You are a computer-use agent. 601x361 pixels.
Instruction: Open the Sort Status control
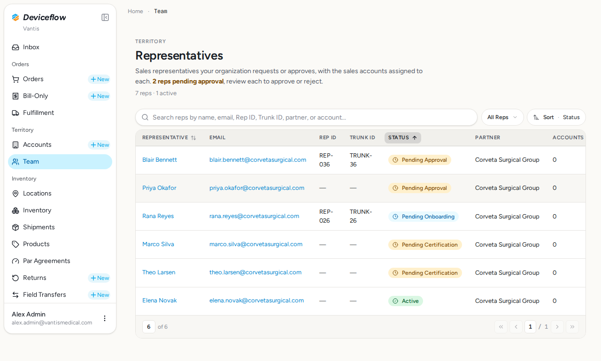coord(556,117)
